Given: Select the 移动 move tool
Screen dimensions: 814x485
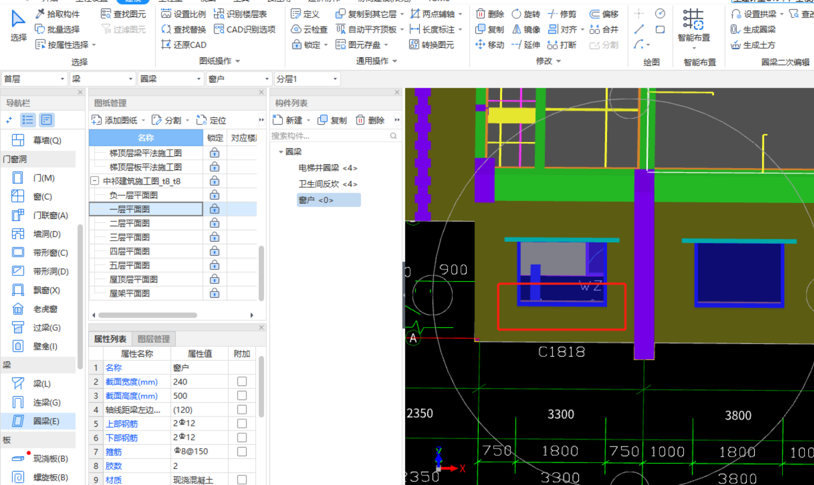Looking at the screenshot, I should [490, 45].
